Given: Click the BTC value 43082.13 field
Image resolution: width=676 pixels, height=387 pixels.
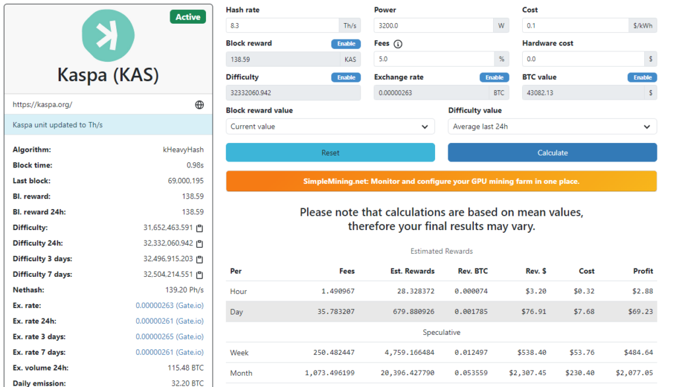Looking at the screenshot, I should (584, 92).
